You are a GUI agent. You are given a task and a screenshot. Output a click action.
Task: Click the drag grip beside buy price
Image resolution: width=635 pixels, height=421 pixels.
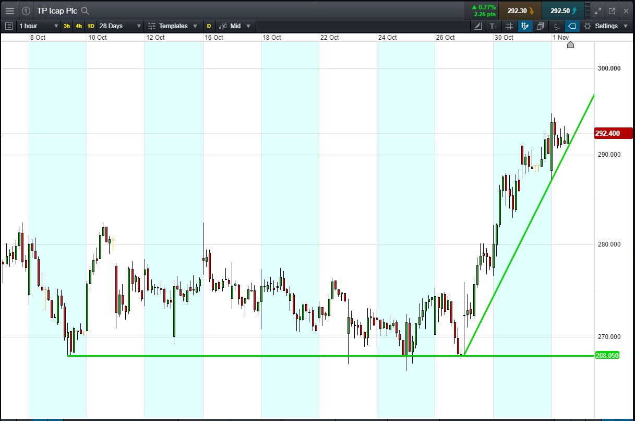click(x=588, y=10)
